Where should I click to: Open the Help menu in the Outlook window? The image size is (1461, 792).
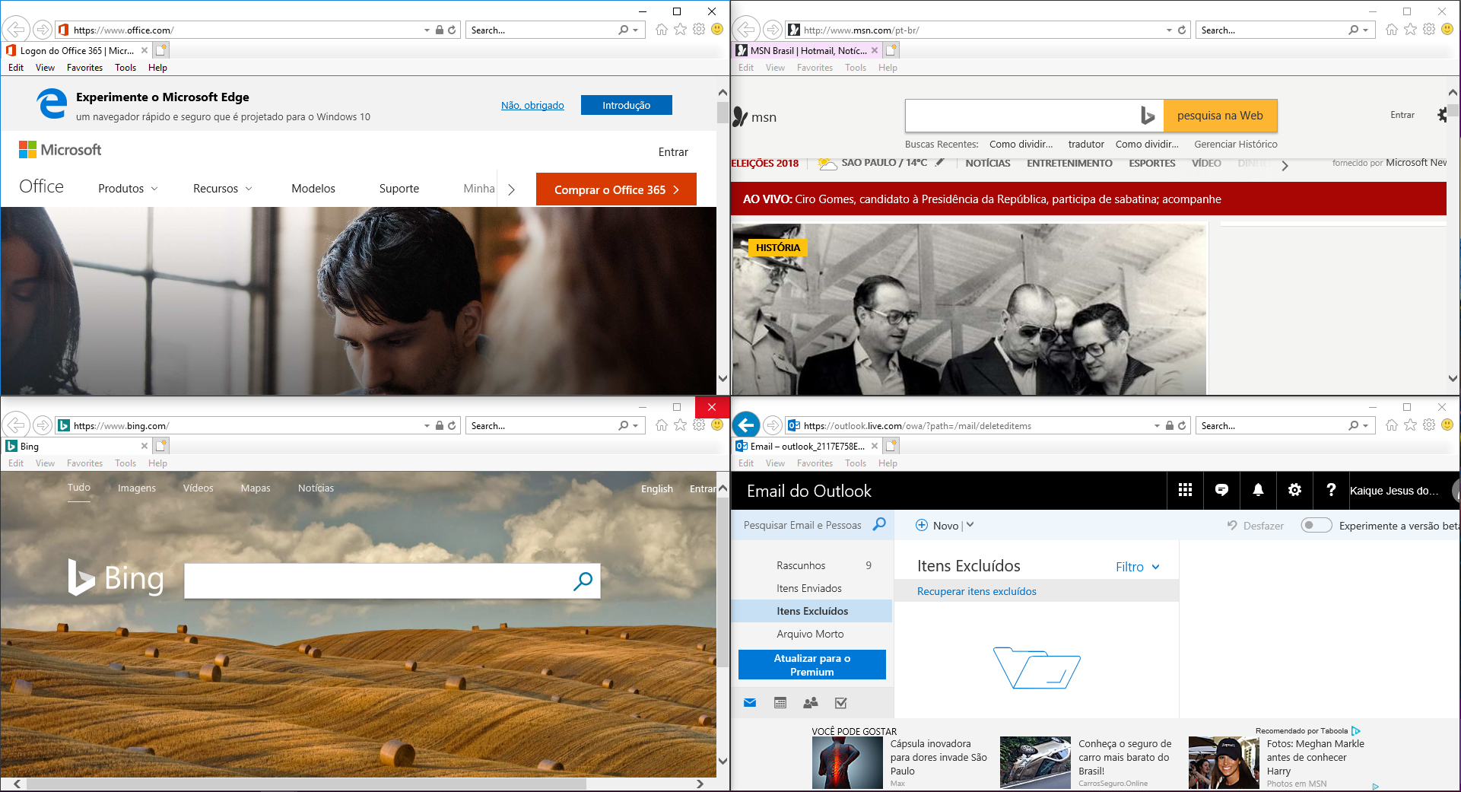click(x=888, y=463)
